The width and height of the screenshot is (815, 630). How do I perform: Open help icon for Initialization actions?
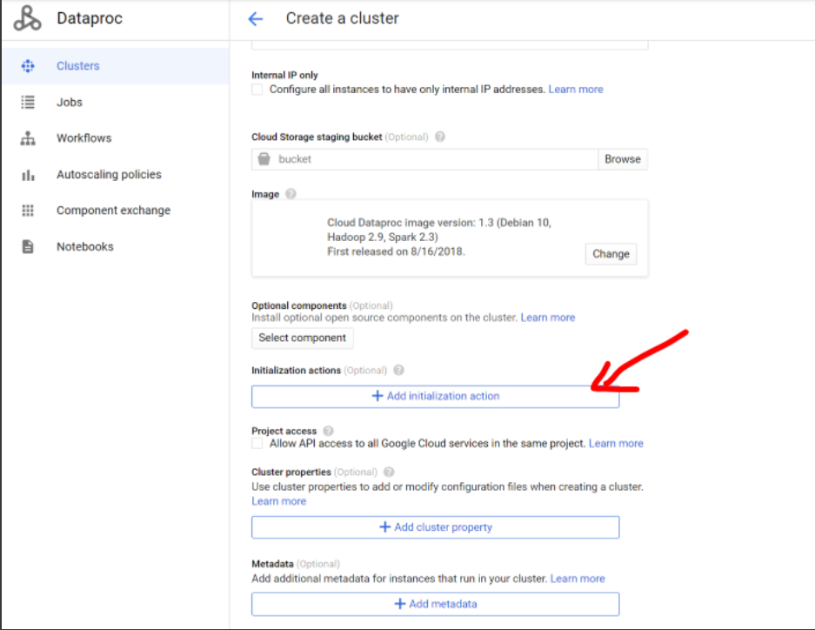click(398, 370)
